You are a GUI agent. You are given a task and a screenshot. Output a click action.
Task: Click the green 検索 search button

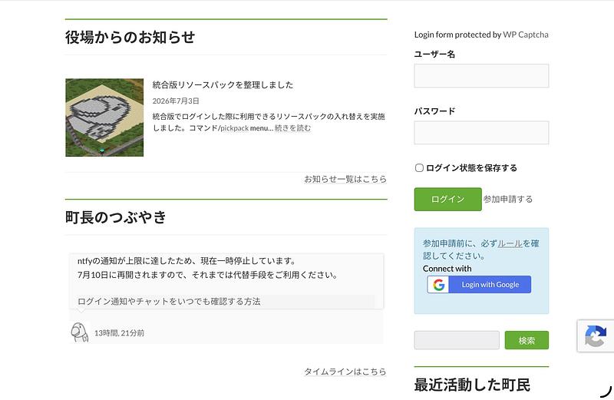click(x=527, y=340)
